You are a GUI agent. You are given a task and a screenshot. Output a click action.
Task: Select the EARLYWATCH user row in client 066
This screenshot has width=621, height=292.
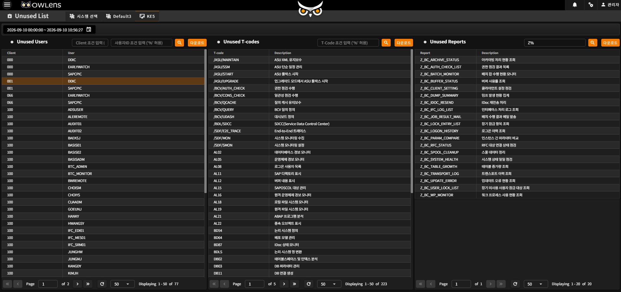tap(103, 95)
